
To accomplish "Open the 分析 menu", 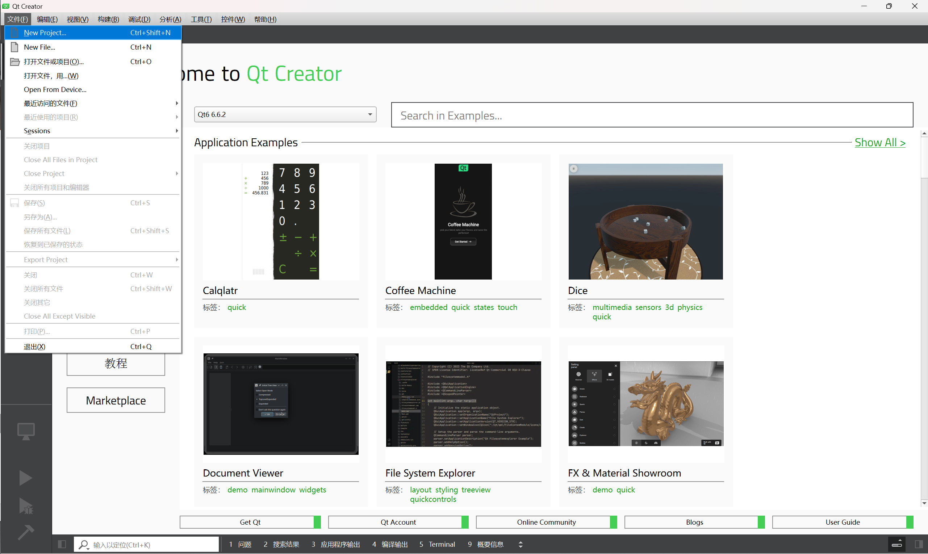I will click(170, 19).
